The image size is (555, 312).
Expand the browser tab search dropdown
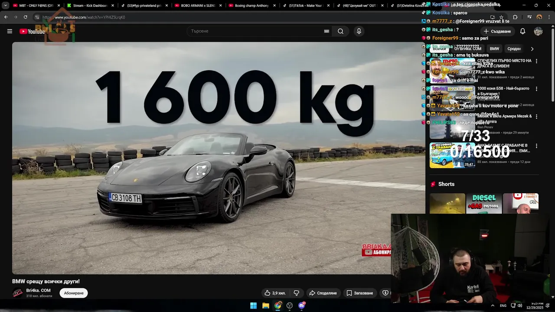coord(6,6)
